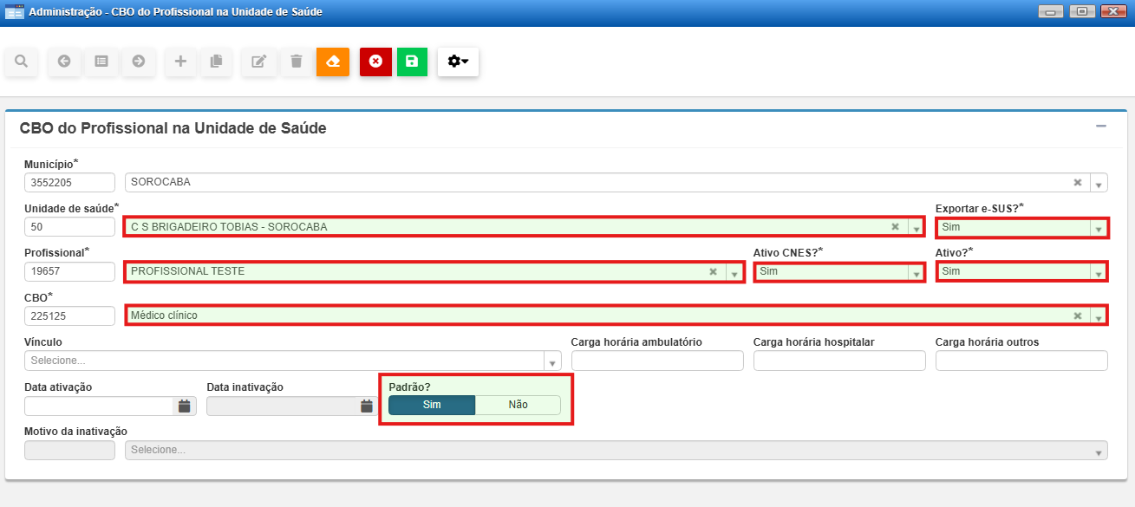1135x507 pixels.
Task: Click the search magnifier toolbar icon
Action: pos(21,62)
